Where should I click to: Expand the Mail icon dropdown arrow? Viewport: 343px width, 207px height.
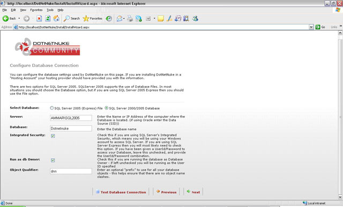coord(124,19)
